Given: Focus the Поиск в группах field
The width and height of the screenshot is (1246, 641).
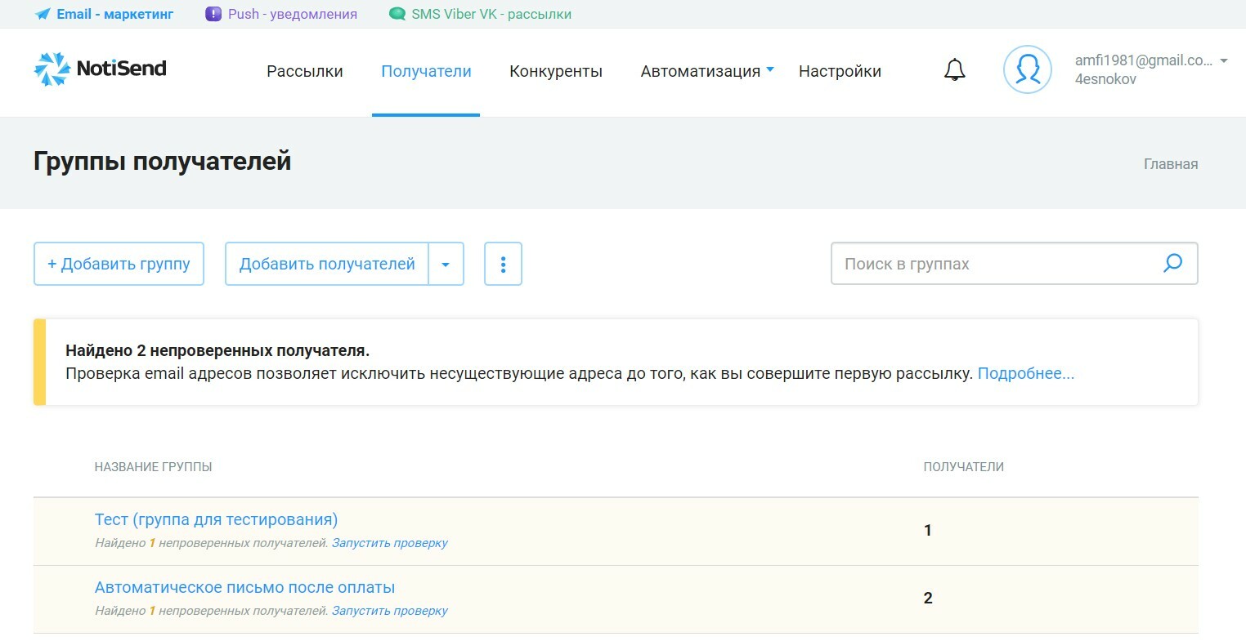Looking at the screenshot, I should tap(1014, 264).
